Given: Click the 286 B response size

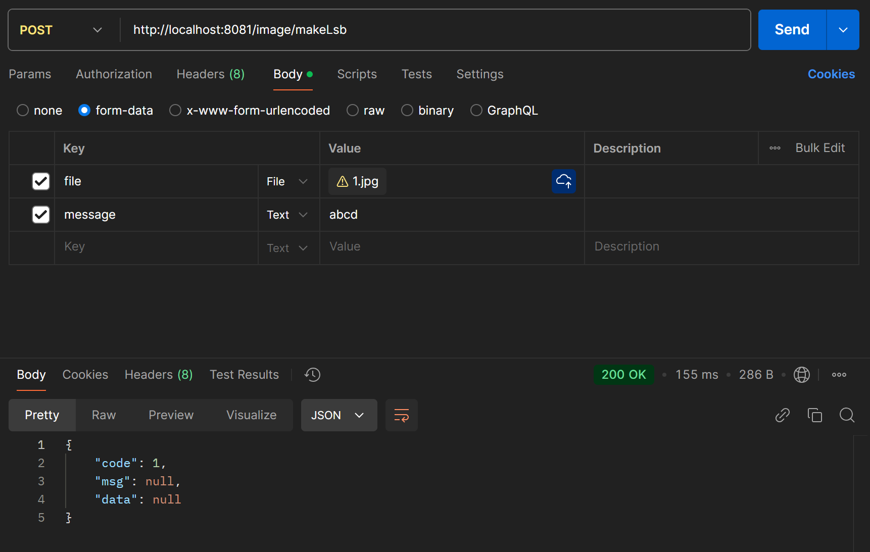Looking at the screenshot, I should 756,375.
